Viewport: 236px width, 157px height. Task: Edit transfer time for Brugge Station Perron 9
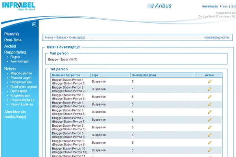[x=209, y=142]
